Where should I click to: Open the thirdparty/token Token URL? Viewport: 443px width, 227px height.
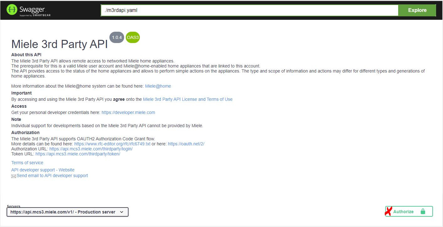pos(78,154)
